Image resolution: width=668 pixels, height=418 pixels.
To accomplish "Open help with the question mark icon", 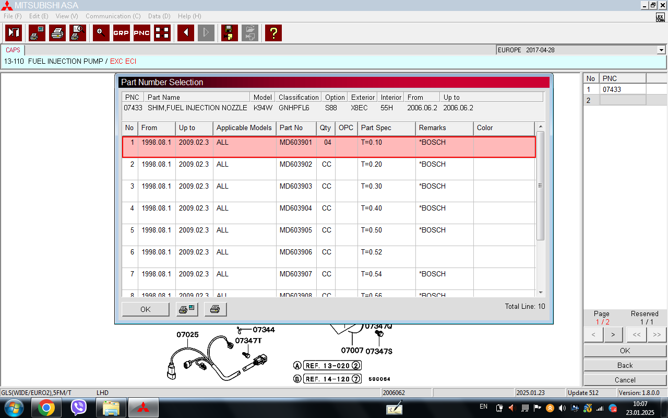I will click(x=273, y=33).
